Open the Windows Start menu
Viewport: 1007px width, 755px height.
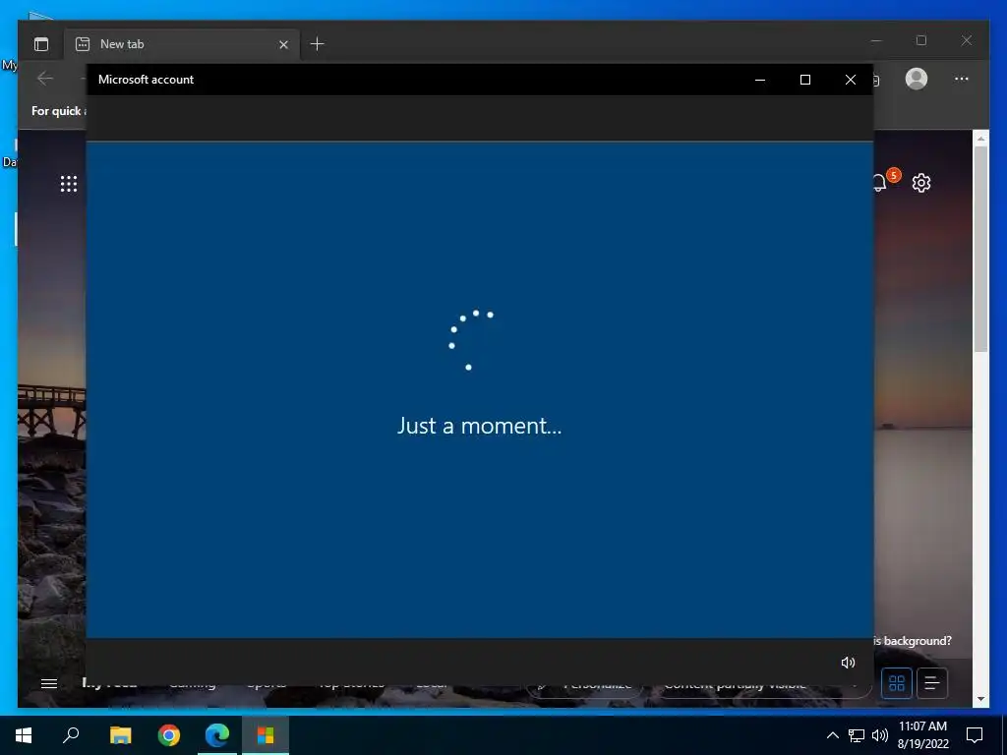24,735
